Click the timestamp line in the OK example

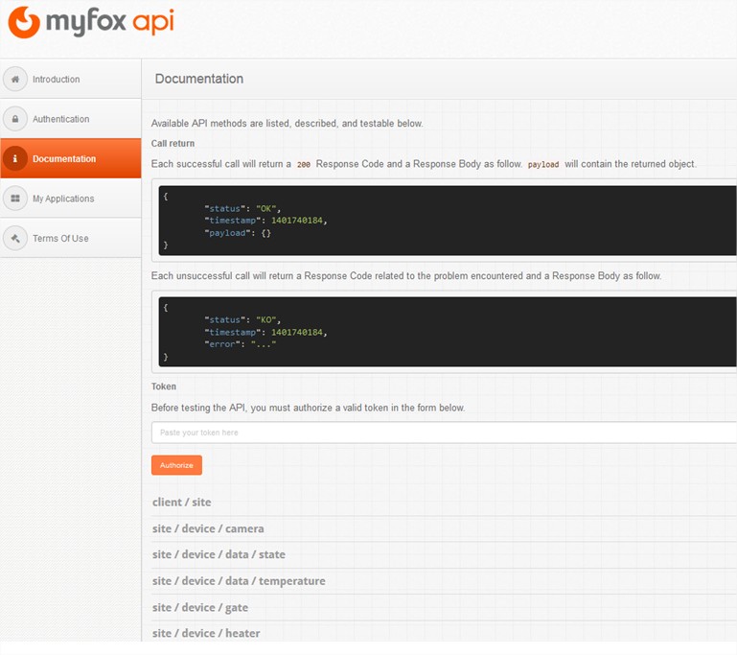click(x=265, y=221)
